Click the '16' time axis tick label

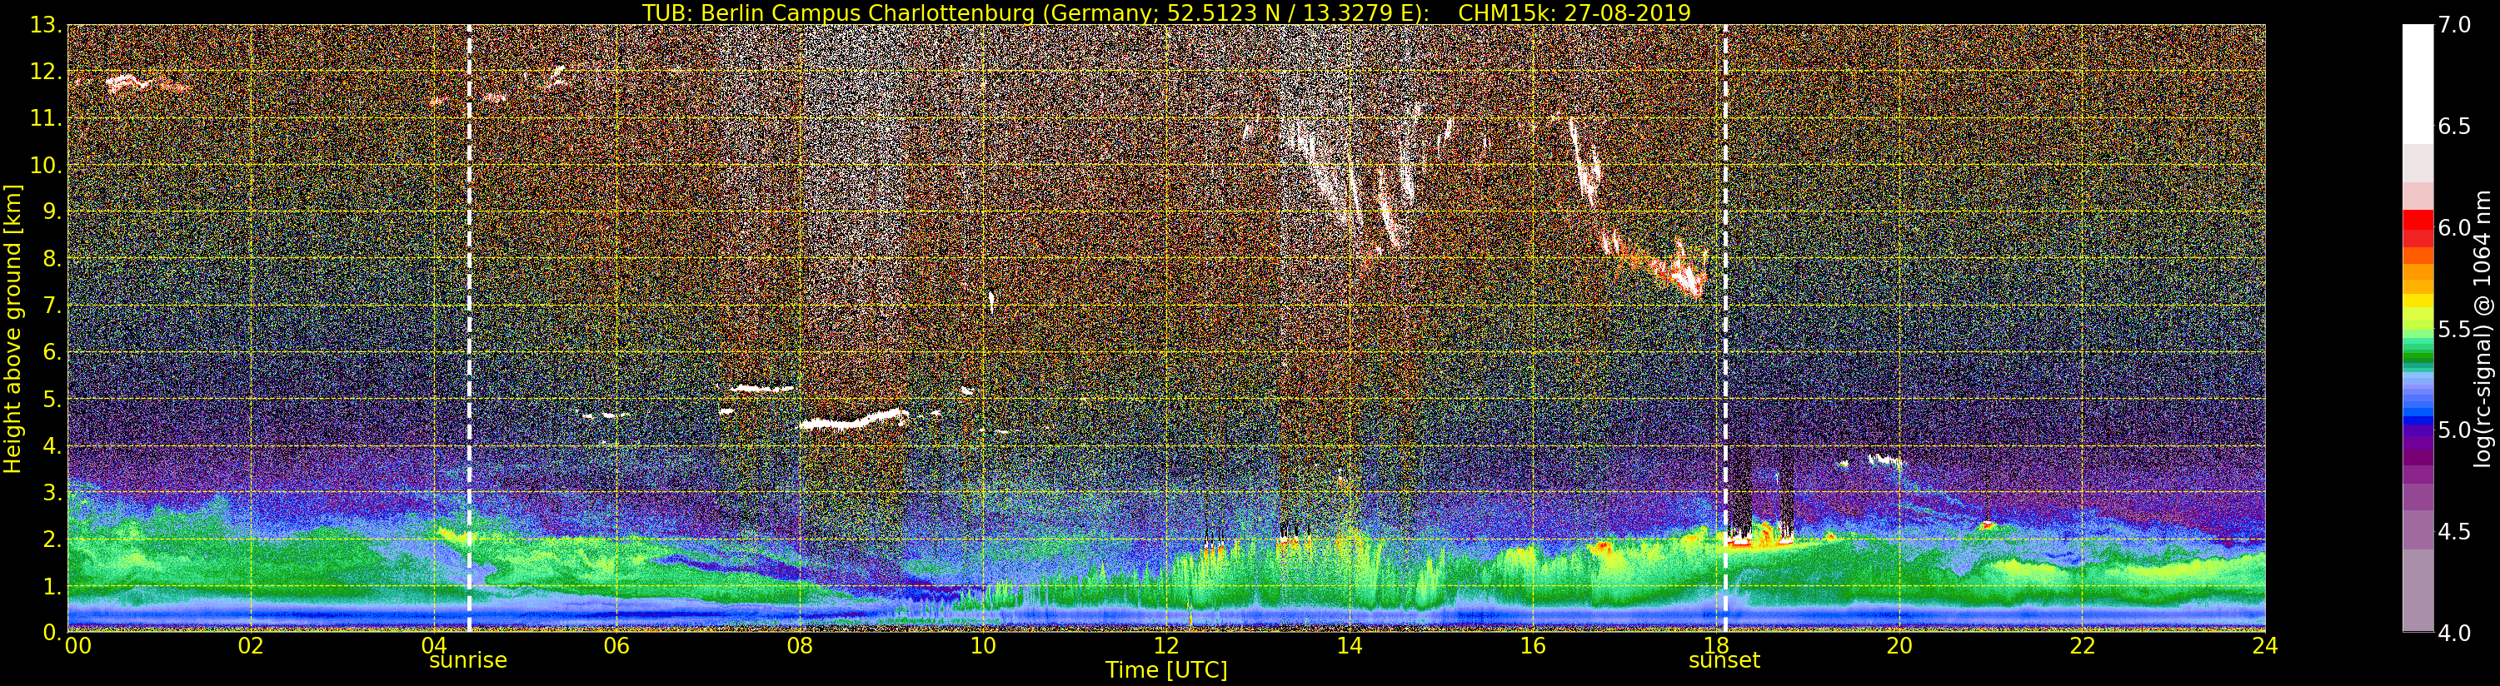[x=1533, y=646]
